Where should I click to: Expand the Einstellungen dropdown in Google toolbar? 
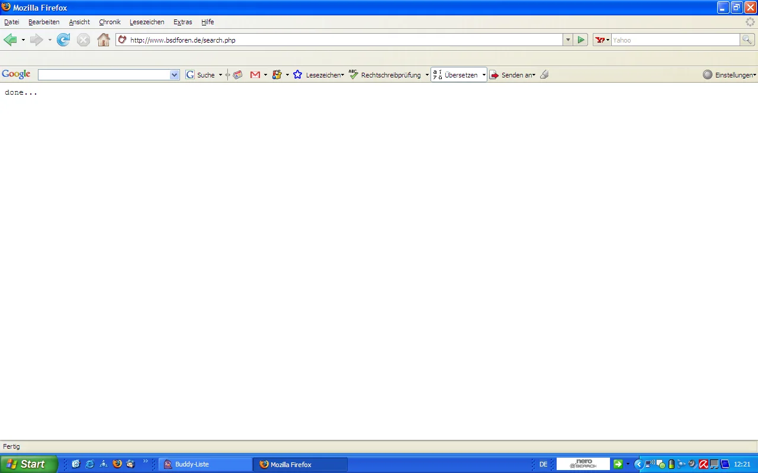coord(729,75)
